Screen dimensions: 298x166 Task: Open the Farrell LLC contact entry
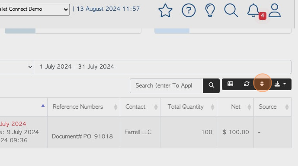(138, 132)
